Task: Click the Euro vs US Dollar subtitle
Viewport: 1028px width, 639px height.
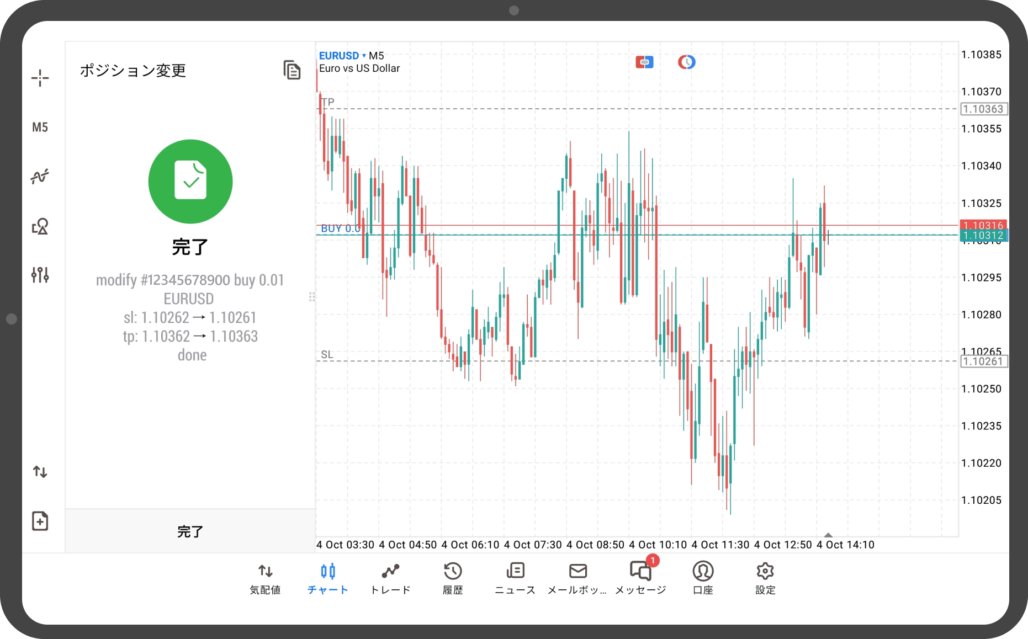Action: point(359,68)
